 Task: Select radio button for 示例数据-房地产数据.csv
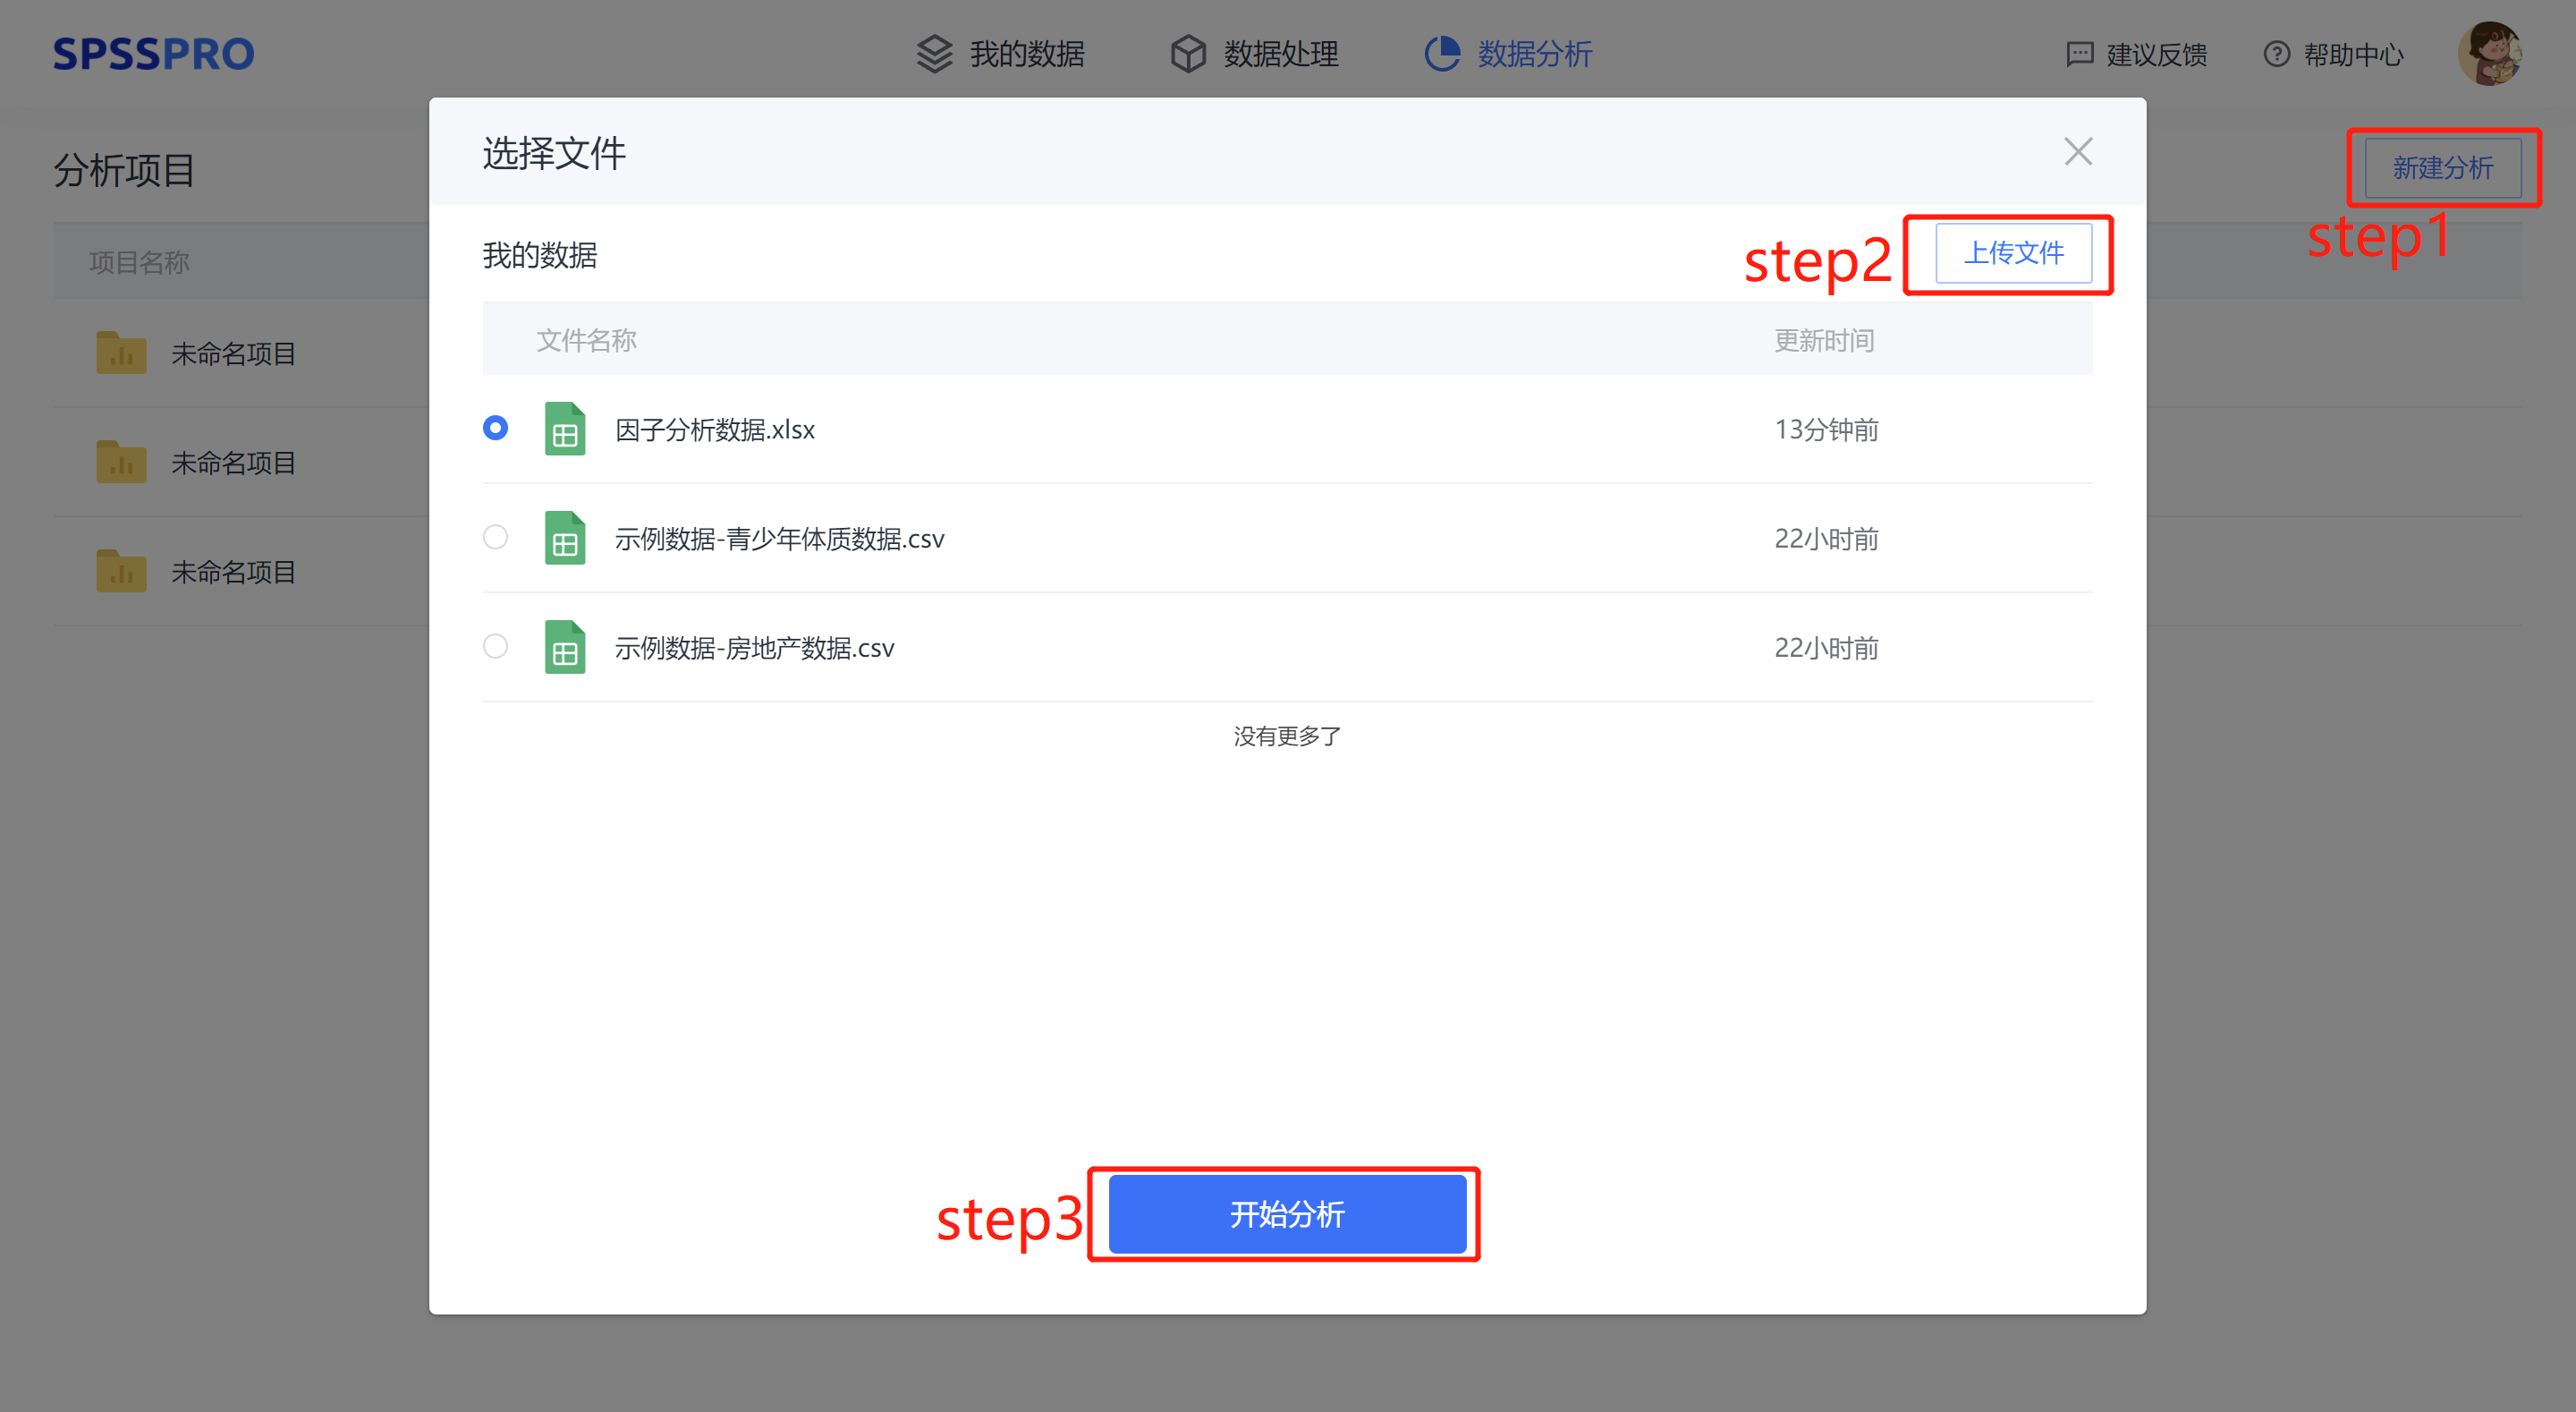[x=495, y=646]
